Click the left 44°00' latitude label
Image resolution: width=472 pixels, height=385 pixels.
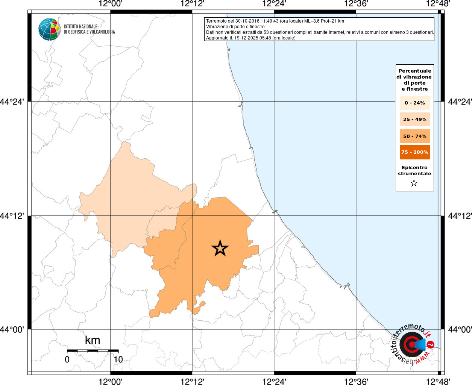click(12, 330)
